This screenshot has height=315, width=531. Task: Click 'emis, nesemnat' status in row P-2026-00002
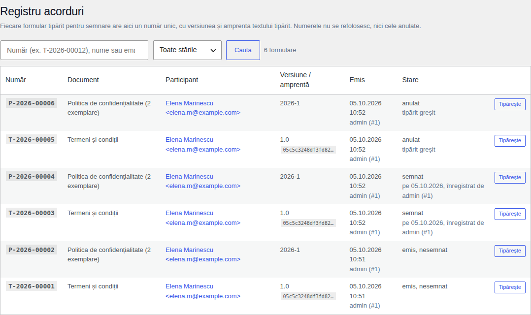(x=425, y=250)
